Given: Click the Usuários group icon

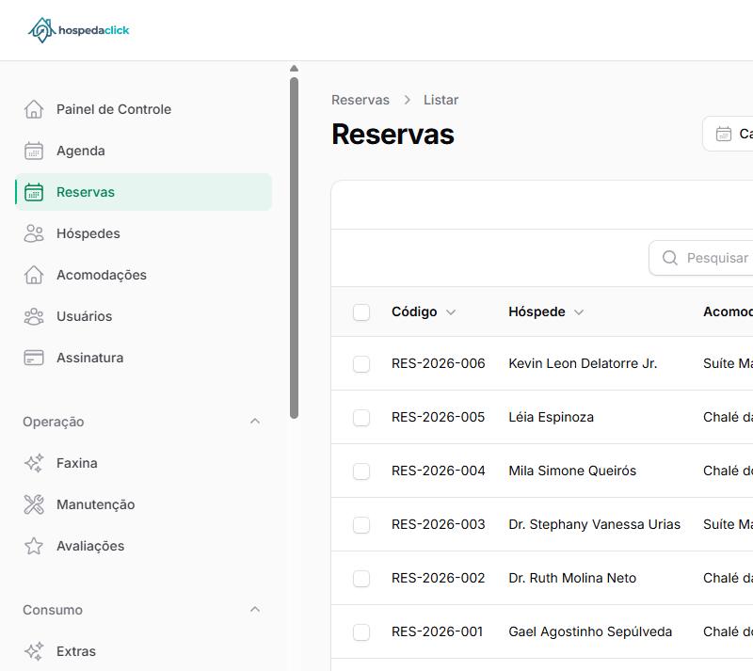Looking at the screenshot, I should [x=34, y=316].
